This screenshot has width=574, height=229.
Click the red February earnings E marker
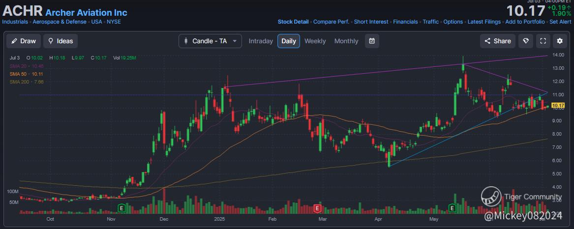tap(317, 208)
